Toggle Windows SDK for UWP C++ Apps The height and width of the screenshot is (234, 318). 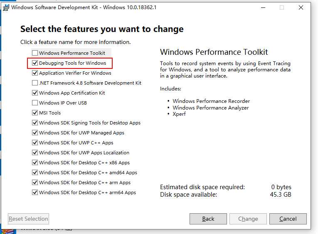[x=35, y=142]
